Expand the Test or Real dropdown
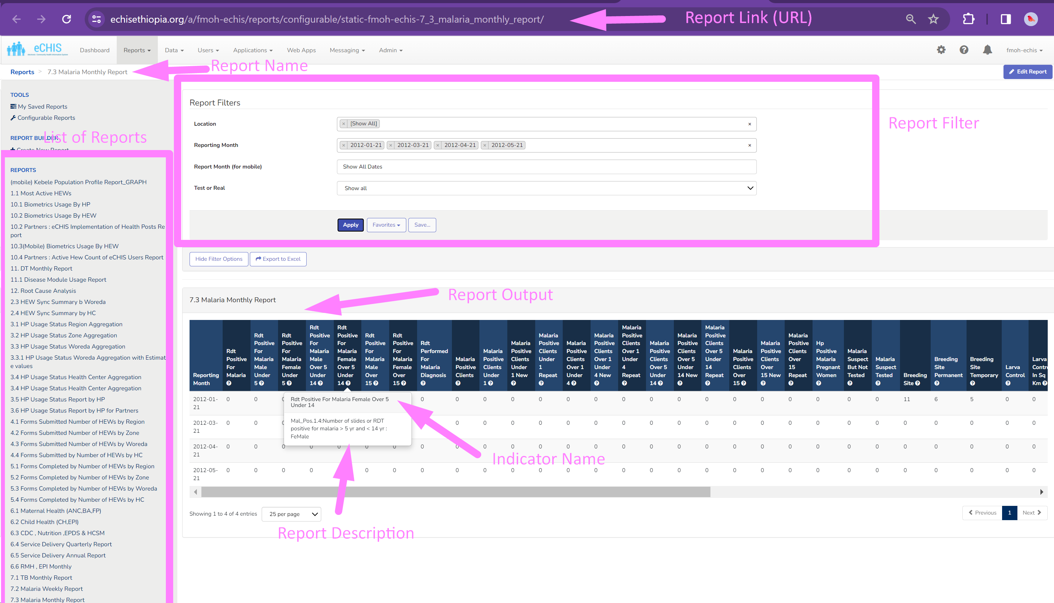 pyautogui.click(x=546, y=188)
